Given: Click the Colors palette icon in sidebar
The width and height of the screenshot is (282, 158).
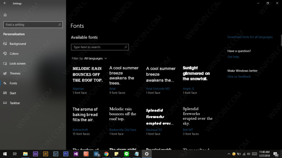Looking at the screenshot, I should coord(5,53).
